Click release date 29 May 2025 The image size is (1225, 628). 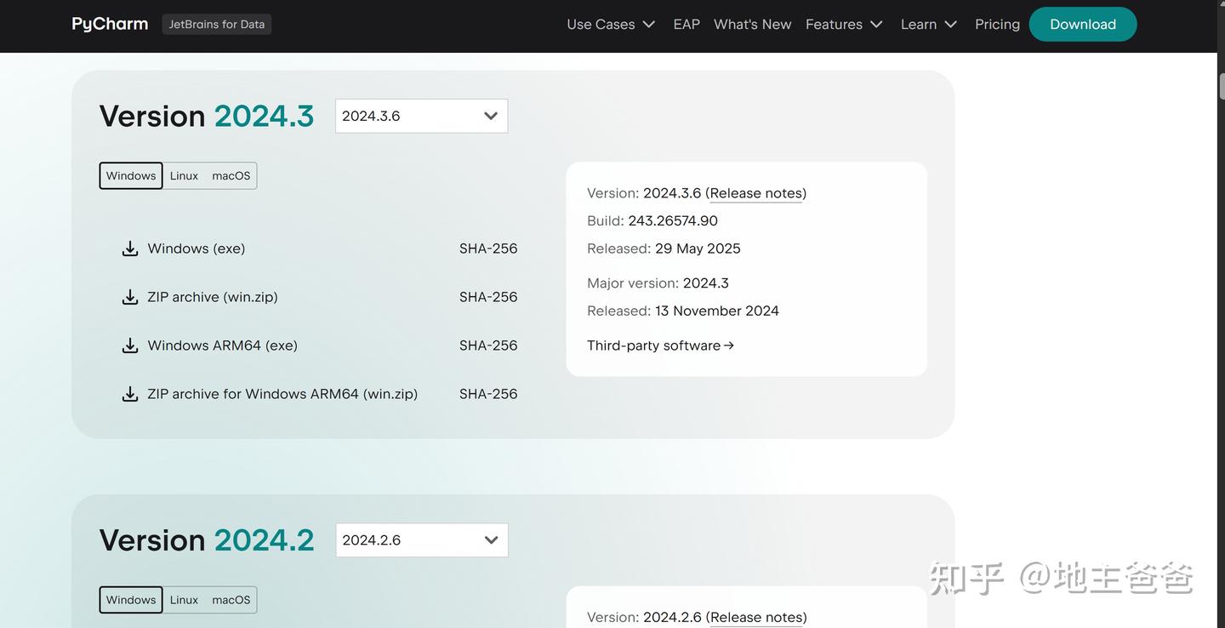click(x=698, y=248)
